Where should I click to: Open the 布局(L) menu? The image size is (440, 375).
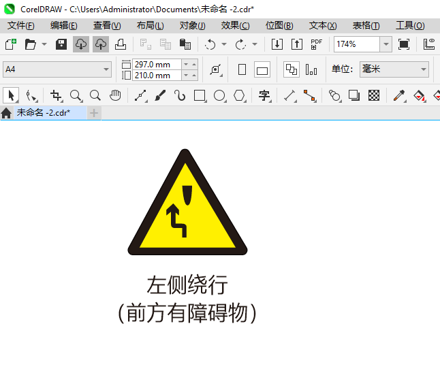point(151,26)
